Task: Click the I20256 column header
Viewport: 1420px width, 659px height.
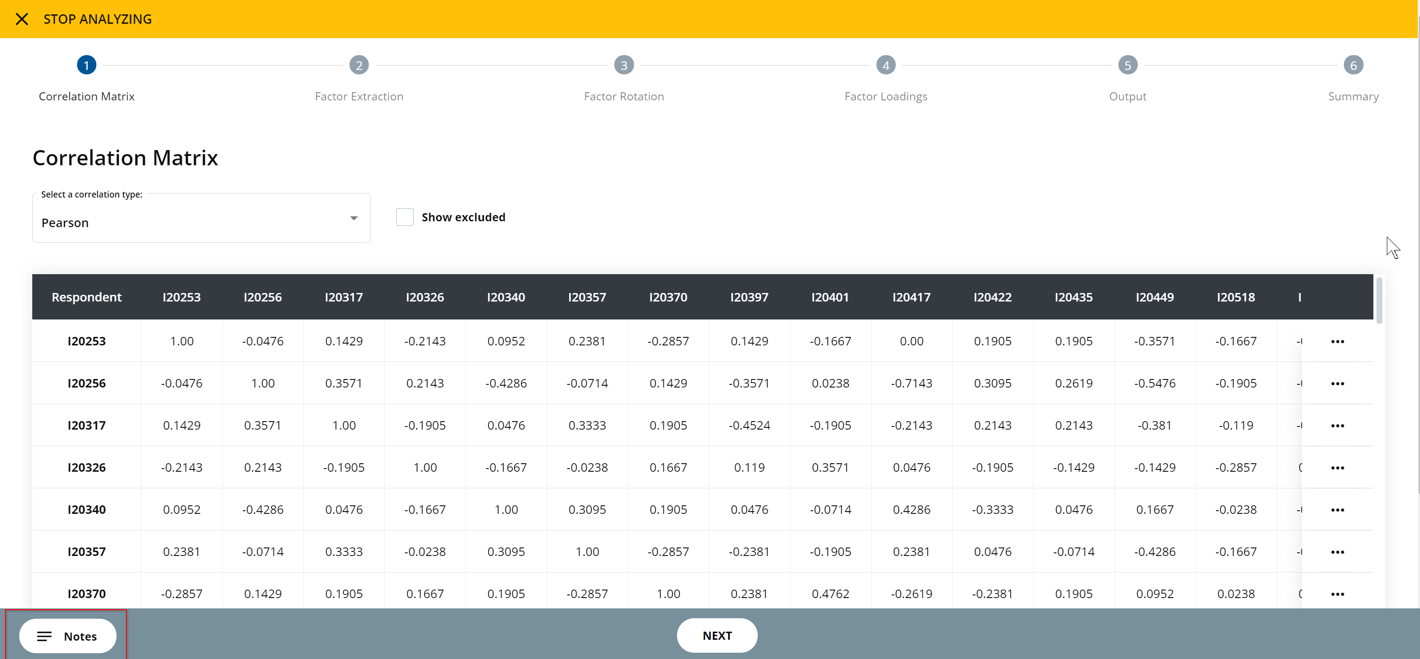Action: [263, 297]
